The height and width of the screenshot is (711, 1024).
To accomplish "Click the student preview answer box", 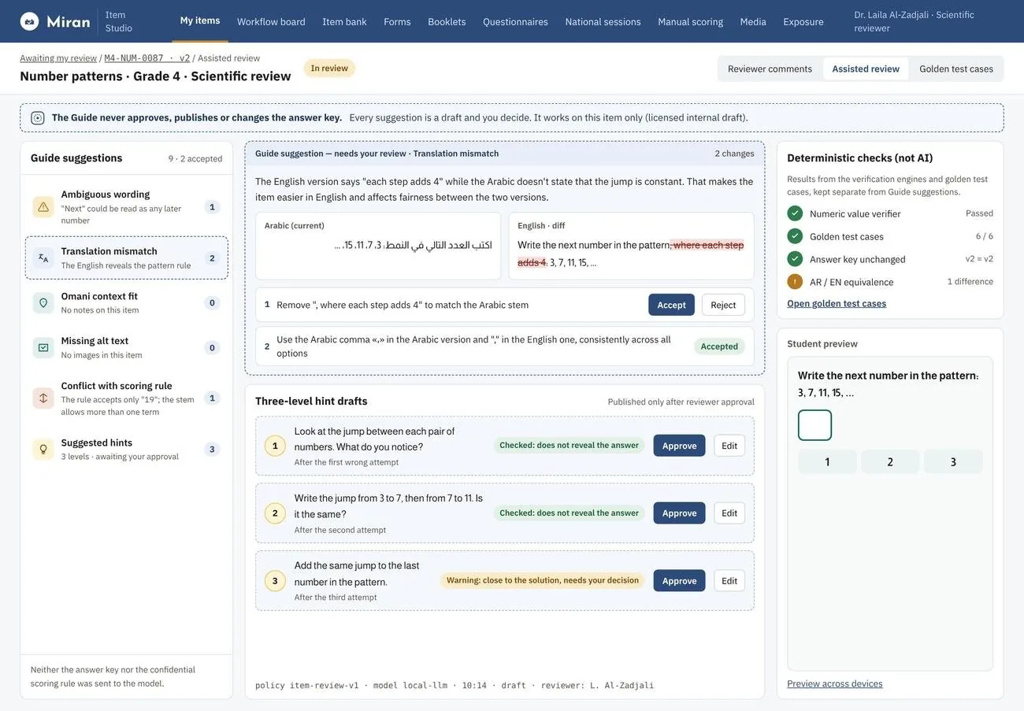I will pos(814,425).
